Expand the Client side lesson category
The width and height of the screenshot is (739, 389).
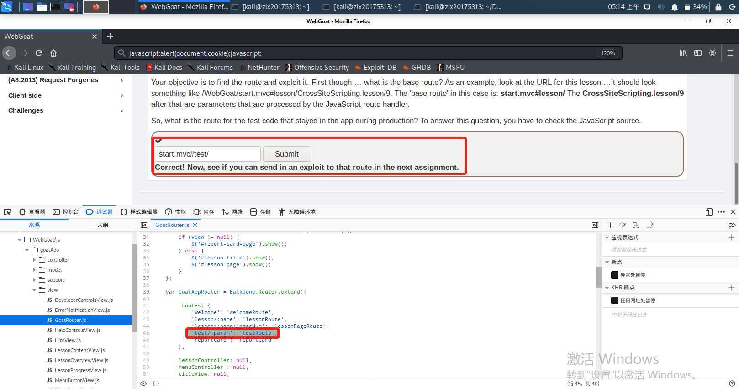tap(121, 95)
